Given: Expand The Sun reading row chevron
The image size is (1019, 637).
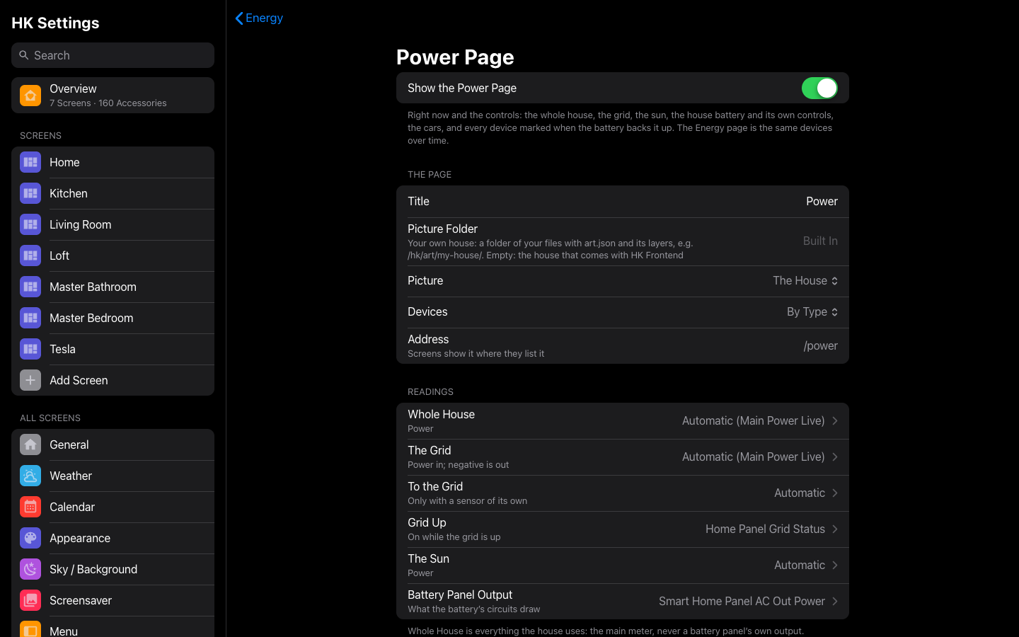Looking at the screenshot, I should 835,566.
